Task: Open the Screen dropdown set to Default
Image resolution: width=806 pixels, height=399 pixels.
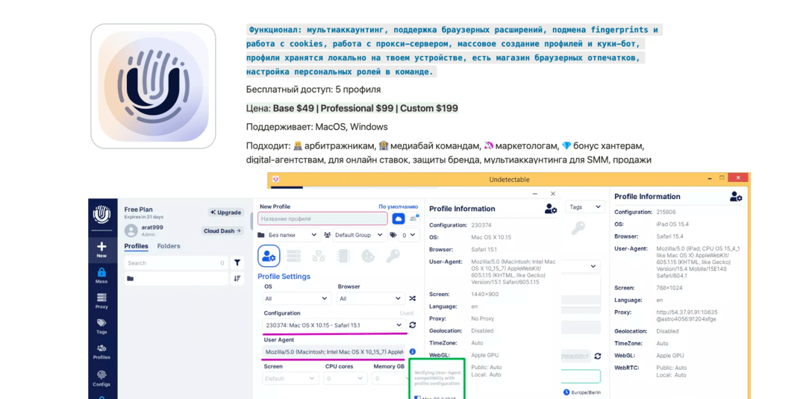Action: coord(291,378)
